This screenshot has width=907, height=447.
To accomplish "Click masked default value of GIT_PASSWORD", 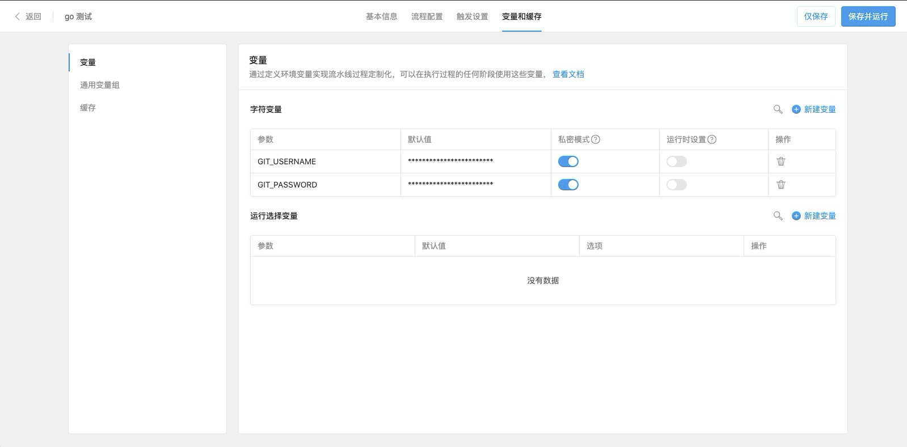I will click(x=450, y=184).
